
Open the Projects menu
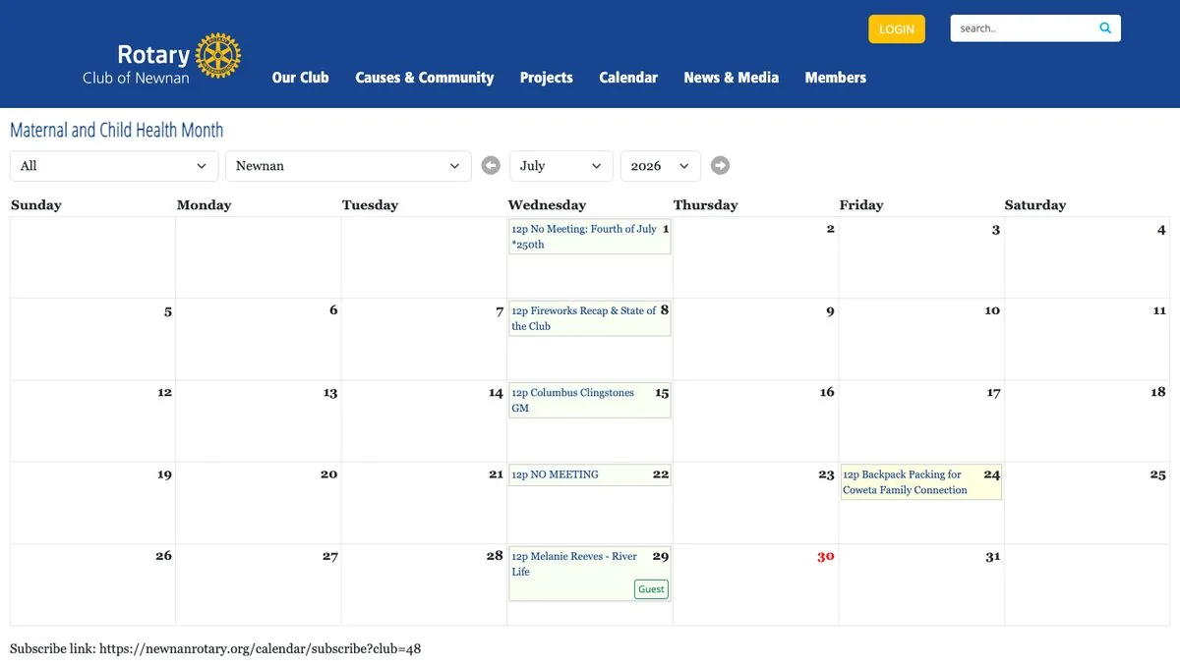point(547,78)
